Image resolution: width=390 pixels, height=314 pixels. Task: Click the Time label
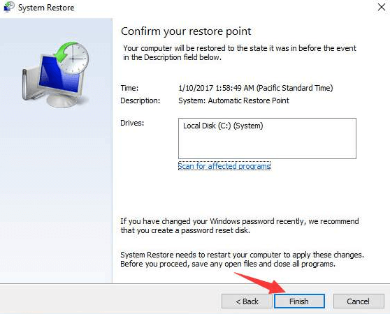pos(129,88)
